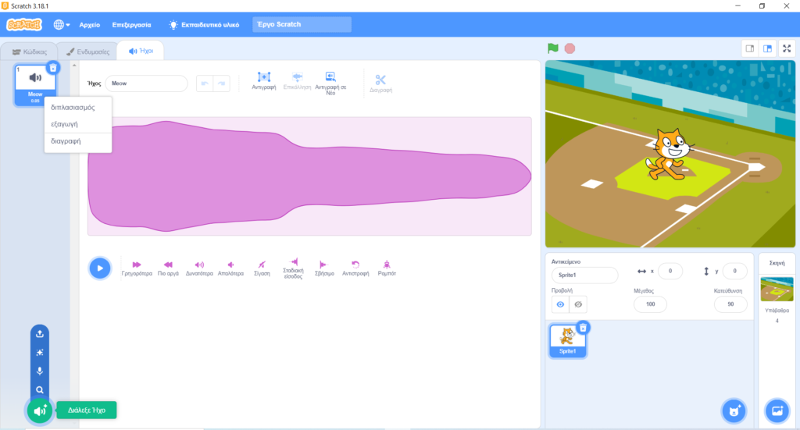Screen dimensions: 800x430
Task: Upload a sound file
Action: [40, 334]
